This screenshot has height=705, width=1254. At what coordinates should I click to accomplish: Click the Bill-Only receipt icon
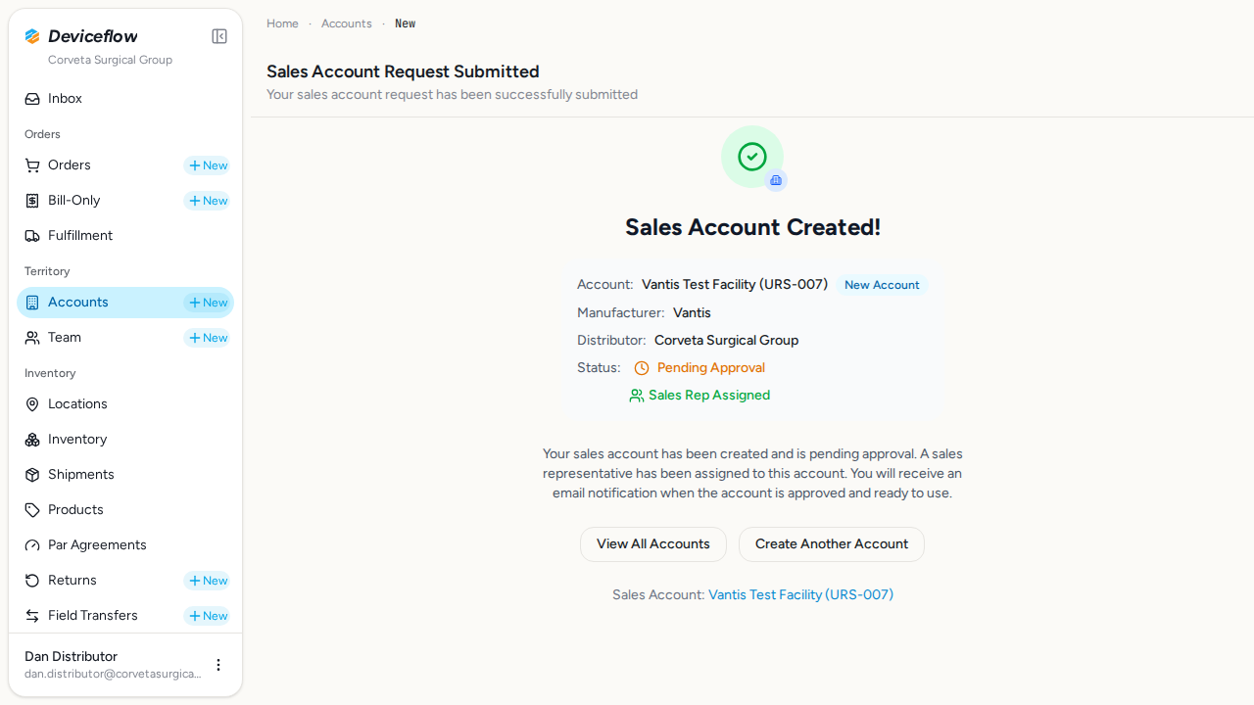click(32, 201)
